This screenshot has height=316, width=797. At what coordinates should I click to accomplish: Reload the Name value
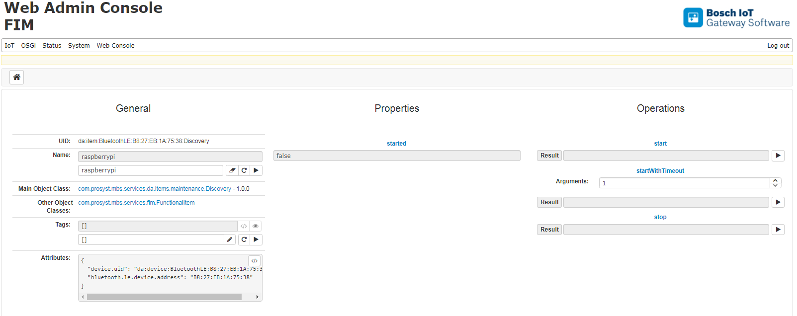tap(244, 170)
